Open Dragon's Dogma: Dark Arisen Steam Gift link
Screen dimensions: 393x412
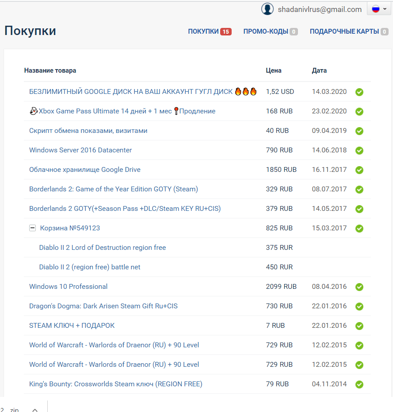tap(103, 306)
